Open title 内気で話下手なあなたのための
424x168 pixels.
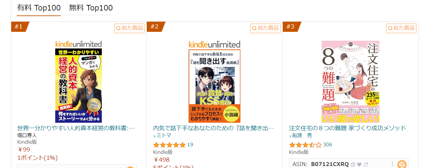(x=213, y=128)
